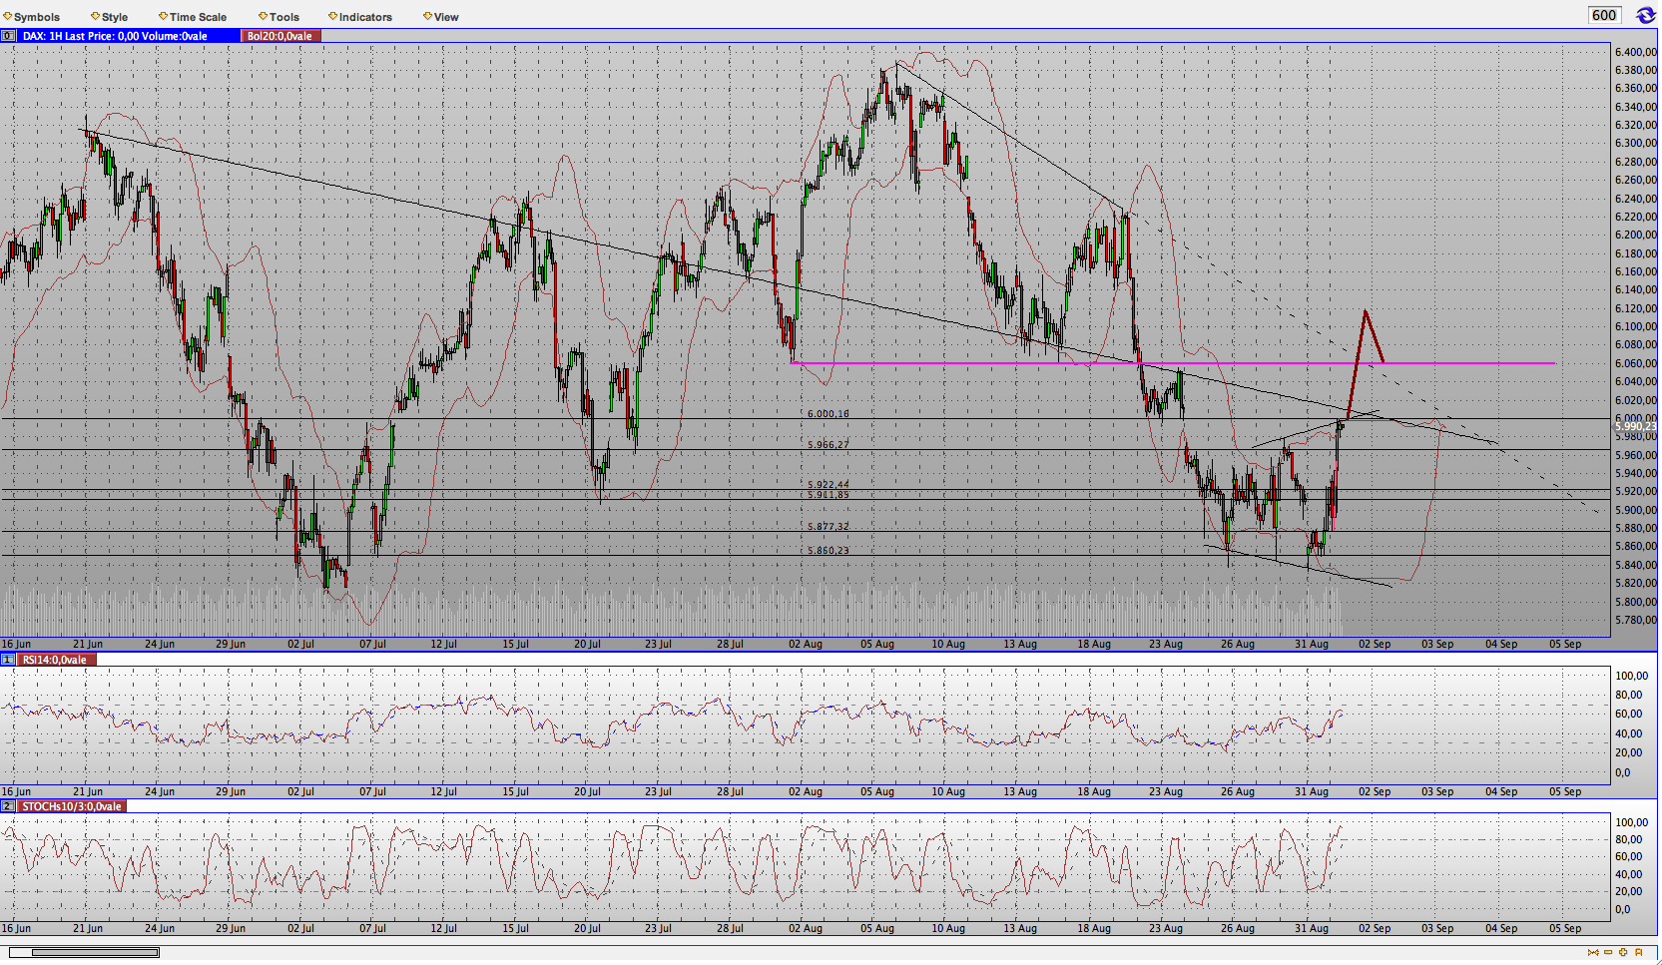Select the DAX 1H Last Price label
This screenshot has width=1662, height=965.
(x=129, y=36)
